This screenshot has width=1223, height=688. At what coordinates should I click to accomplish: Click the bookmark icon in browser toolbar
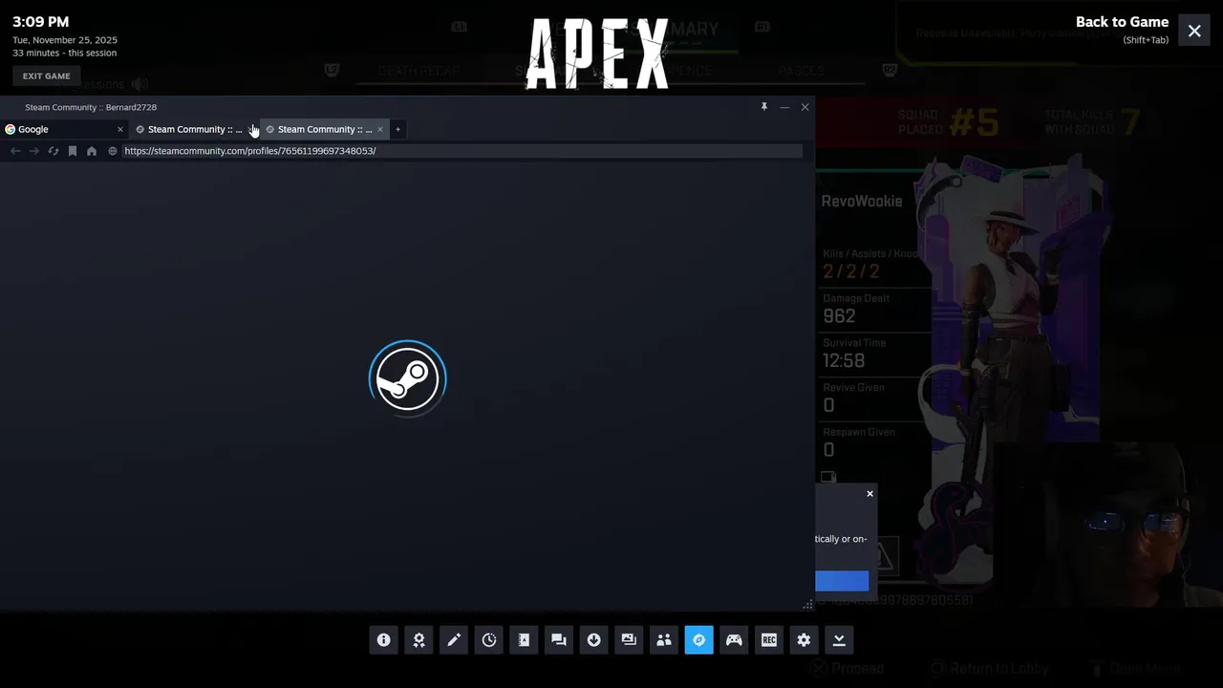point(73,151)
